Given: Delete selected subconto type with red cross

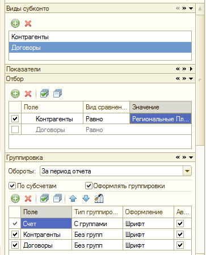Looking at the screenshot, I should pos(28,24).
